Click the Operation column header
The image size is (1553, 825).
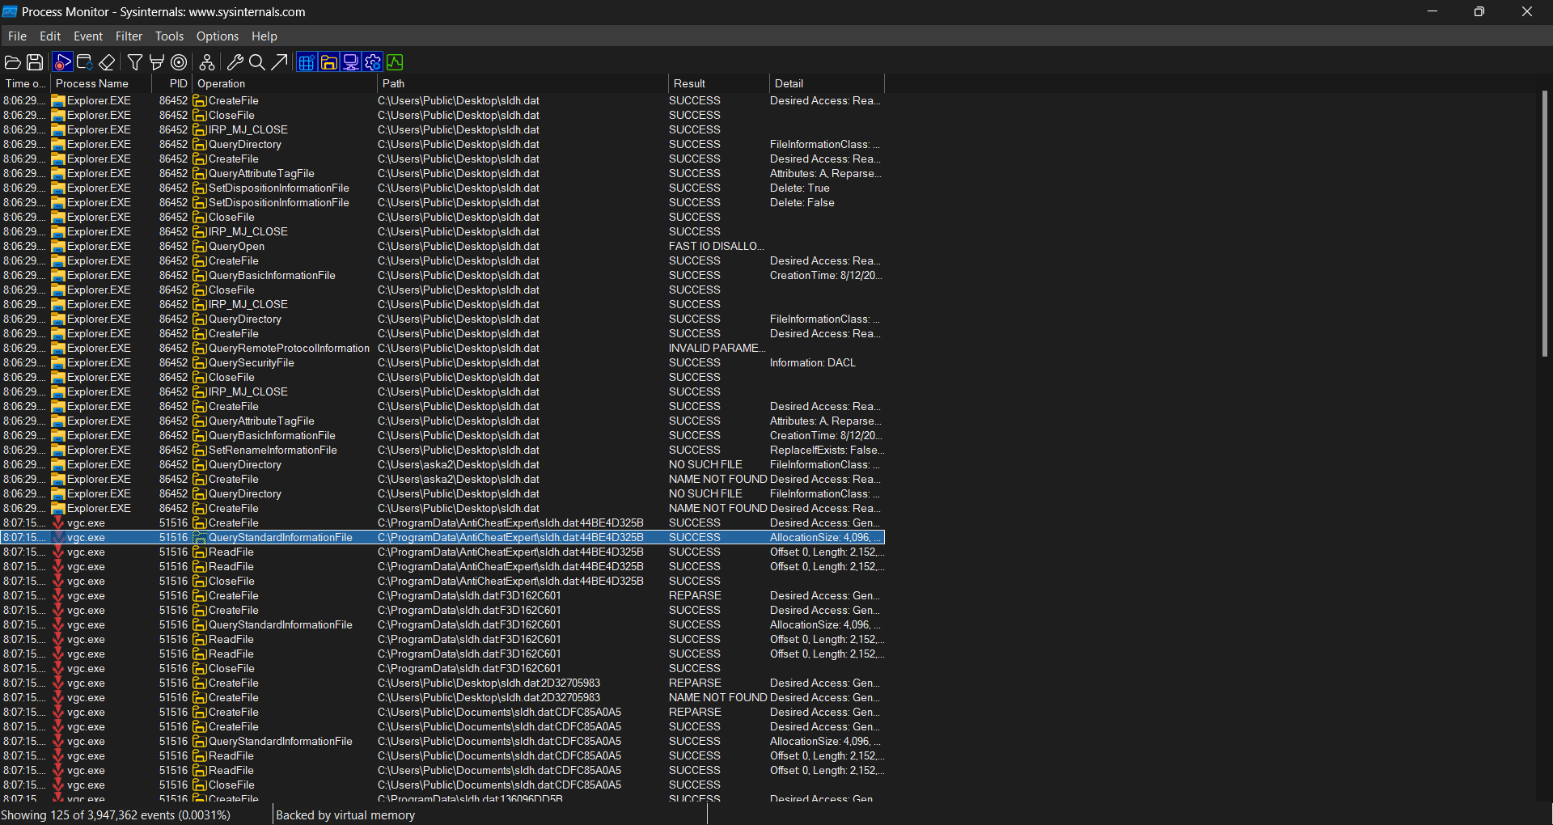286,83
